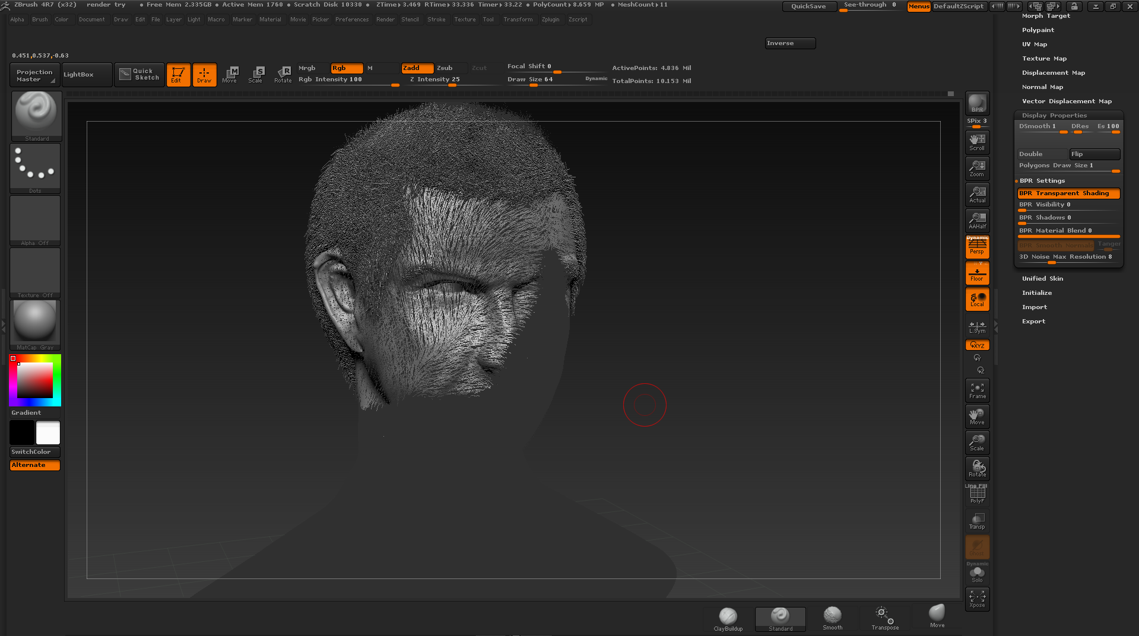Adjust the Z Intensity slider
This screenshot has height=636, width=1139.
[452, 80]
